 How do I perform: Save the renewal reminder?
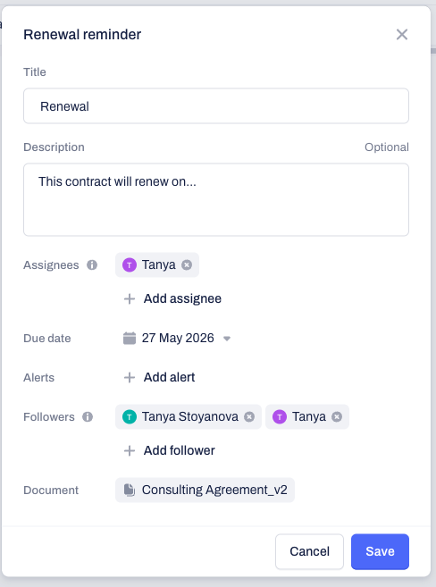click(x=380, y=551)
